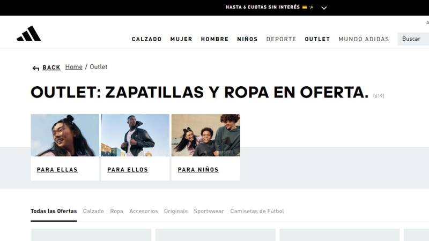Open the Camisetas de Fútbol tab

pyautogui.click(x=257, y=212)
